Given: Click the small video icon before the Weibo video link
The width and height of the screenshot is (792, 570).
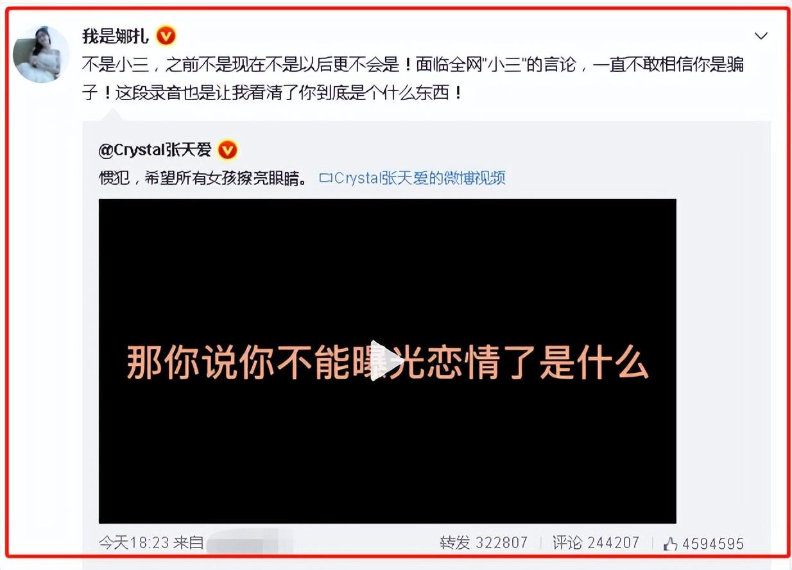Looking at the screenshot, I should 326,178.
